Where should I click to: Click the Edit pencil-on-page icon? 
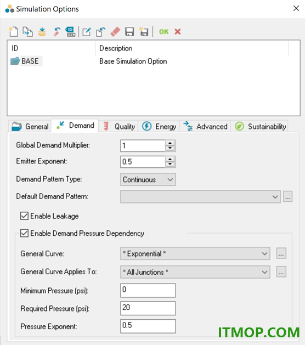pos(87,32)
